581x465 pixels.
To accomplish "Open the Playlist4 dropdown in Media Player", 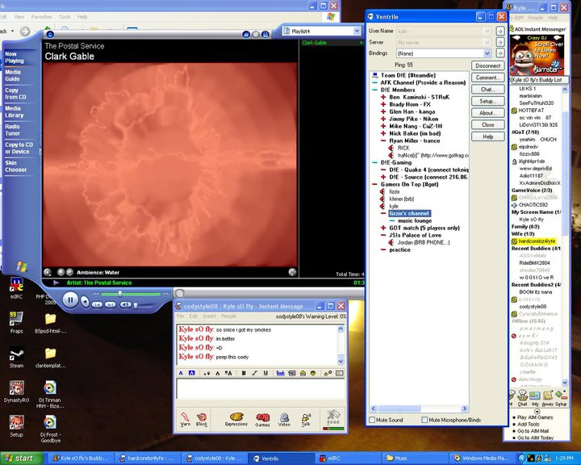I will [358, 31].
